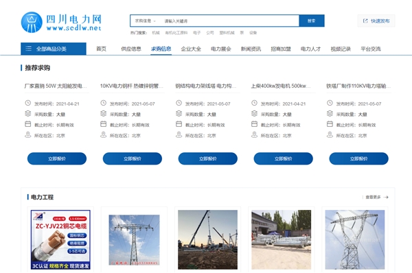Image resolution: width=412 pixels, height=273 pixels.
Task: Open the 求购信息 nav tab
Action: point(161,49)
